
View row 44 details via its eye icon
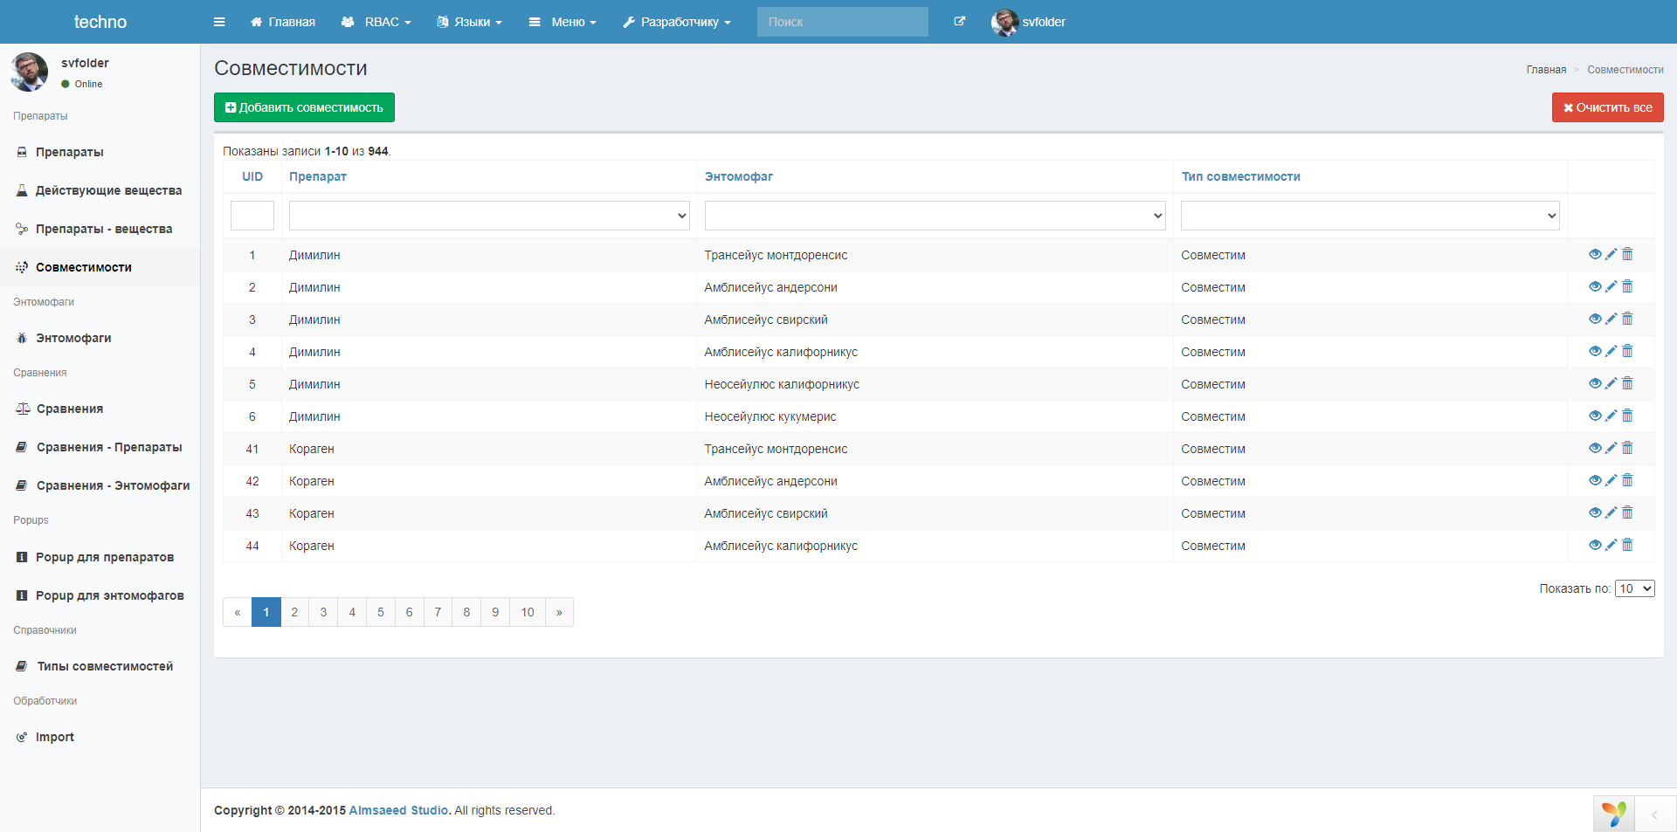coord(1595,546)
